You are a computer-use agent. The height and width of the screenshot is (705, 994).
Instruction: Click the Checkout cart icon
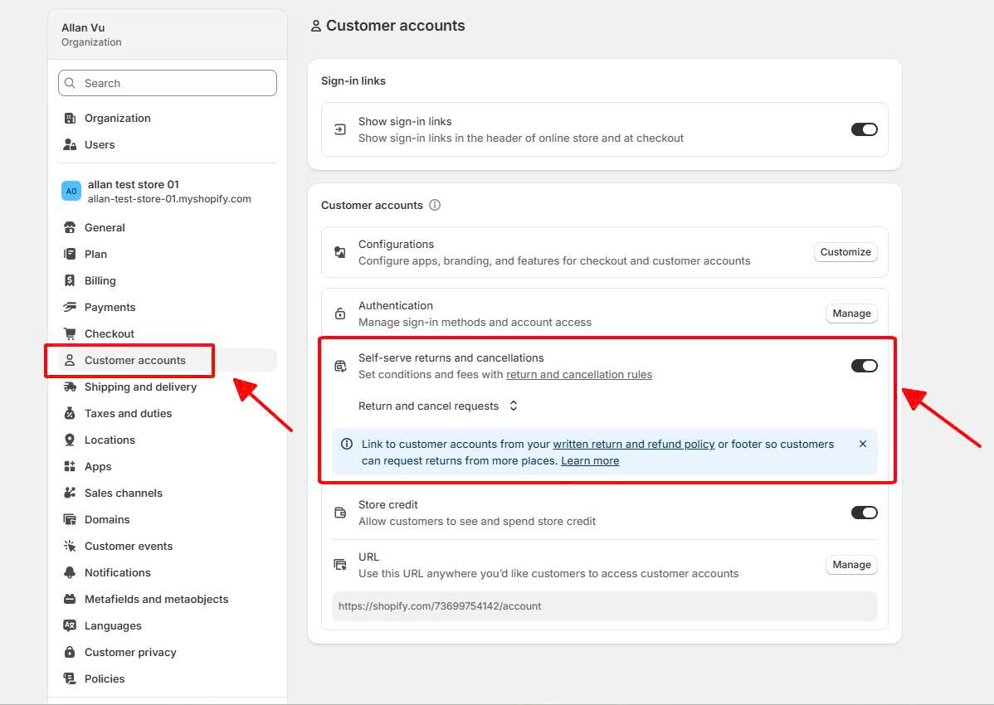(x=70, y=333)
